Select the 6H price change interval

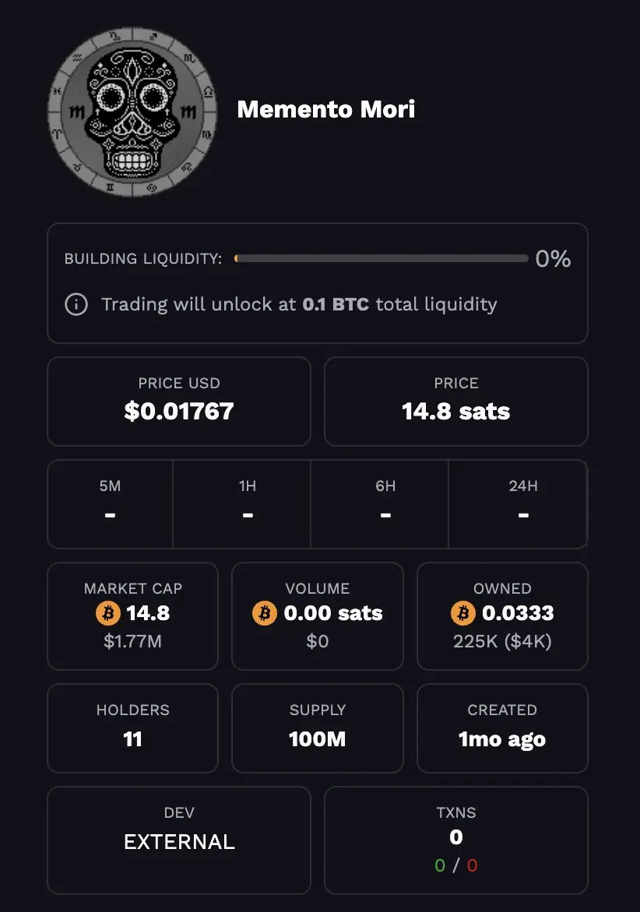(385, 504)
